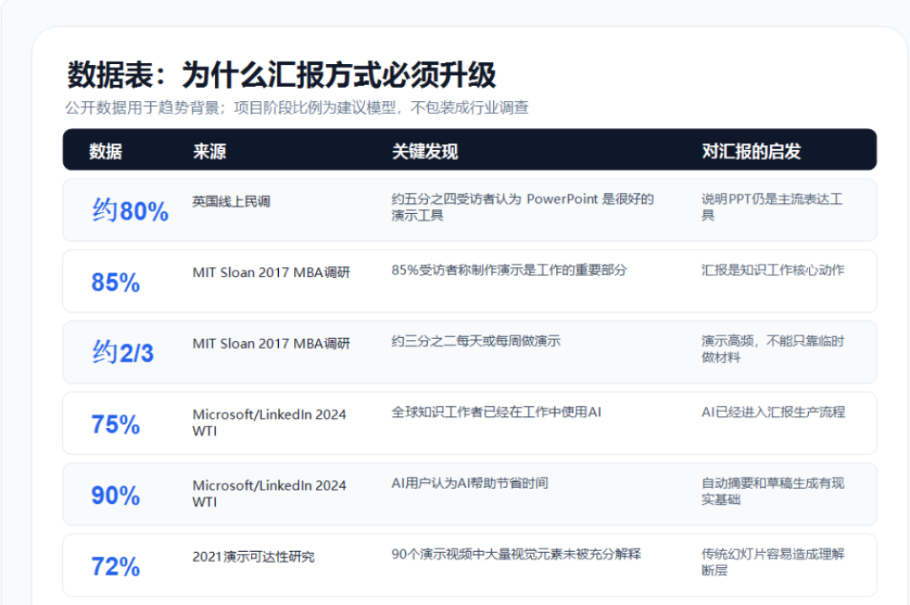Click Microsoft/LinkedIn source in the 75% row
This screenshot has width=910, height=605.
(270, 423)
